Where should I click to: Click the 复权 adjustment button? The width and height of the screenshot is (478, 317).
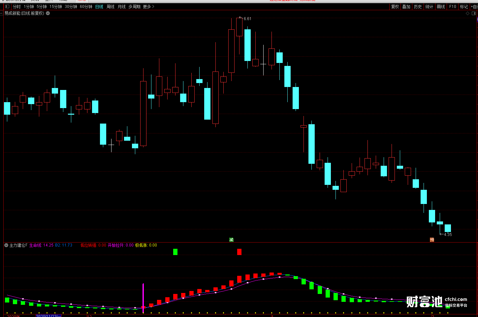pyautogui.click(x=395, y=7)
